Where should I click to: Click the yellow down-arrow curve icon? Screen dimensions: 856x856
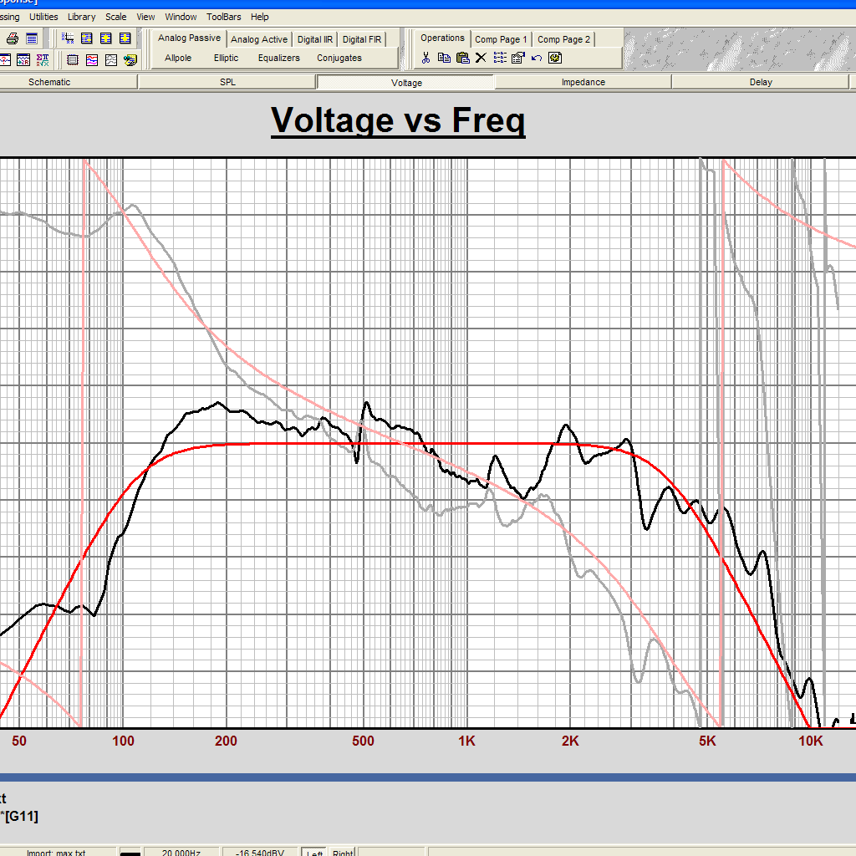[125, 38]
